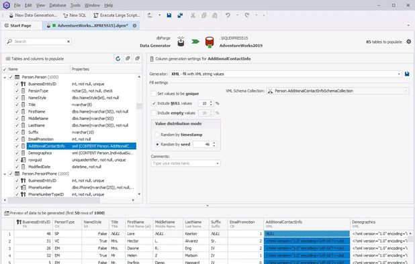Click the Cut scissors icon

[x=193, y=15]
